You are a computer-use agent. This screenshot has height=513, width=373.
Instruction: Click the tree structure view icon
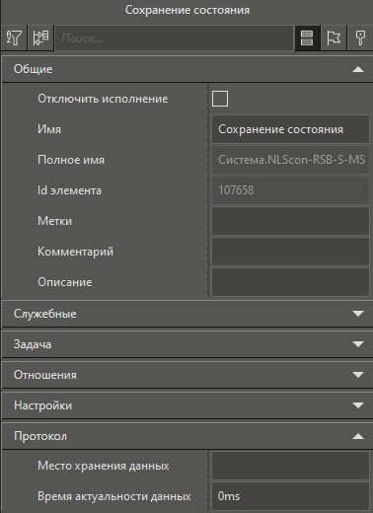[x=40, y=38]
